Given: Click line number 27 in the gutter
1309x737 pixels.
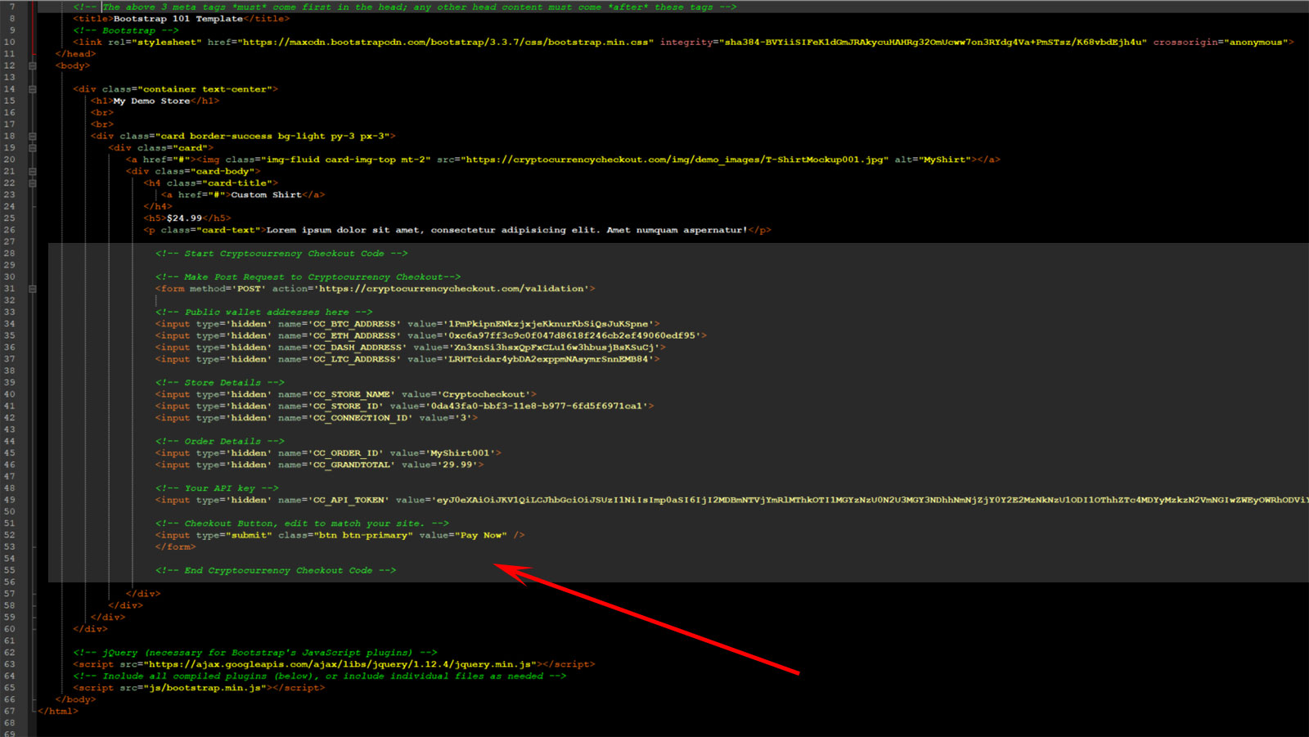Looking at the screenshot, I should pyautogui.click(x=9, y=241).
